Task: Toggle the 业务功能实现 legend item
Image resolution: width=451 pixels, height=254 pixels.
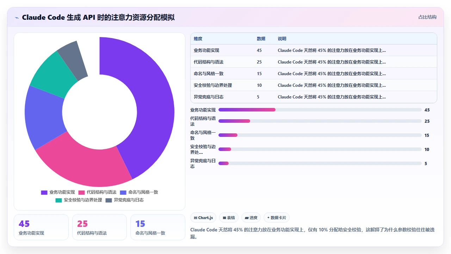Action: [58, 192]
